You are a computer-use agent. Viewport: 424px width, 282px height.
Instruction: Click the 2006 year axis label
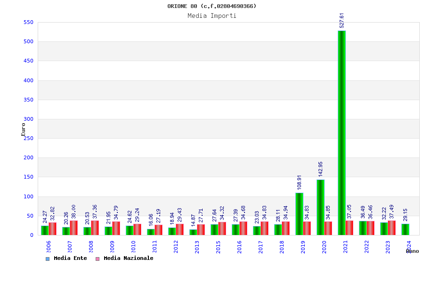coord(49,247)
